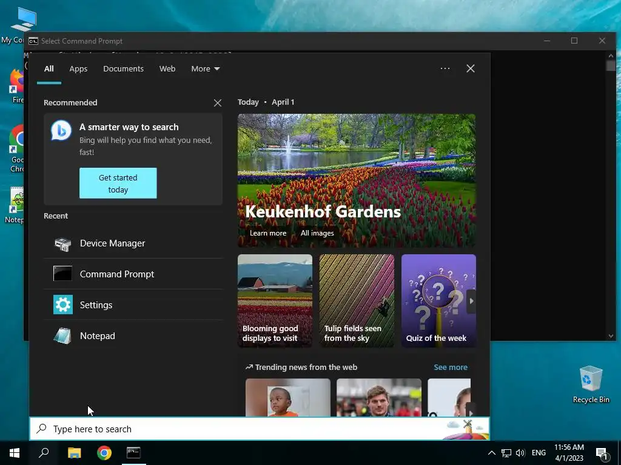The image size is (621, 465).
Task: Select Firefox desktop shortcut
Action: tap(16, 86)
